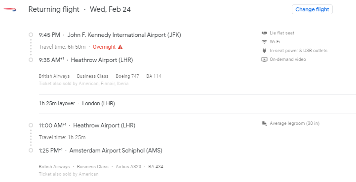Click the red Overnight label

104,47
